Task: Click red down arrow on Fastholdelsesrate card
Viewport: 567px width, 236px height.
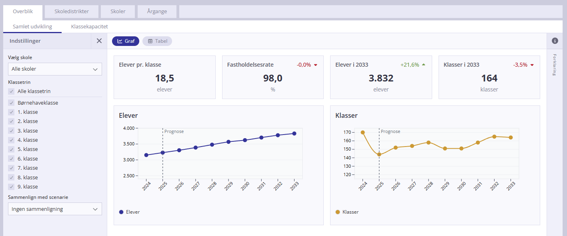Action: [315, 65]
